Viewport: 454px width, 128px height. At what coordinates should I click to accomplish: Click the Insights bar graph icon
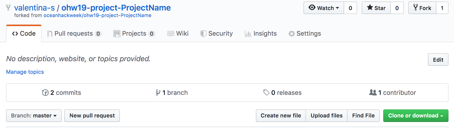click(248, 34)
